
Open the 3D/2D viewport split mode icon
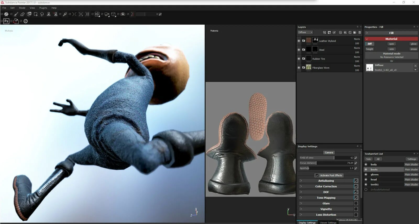click(x=97, y=14)
